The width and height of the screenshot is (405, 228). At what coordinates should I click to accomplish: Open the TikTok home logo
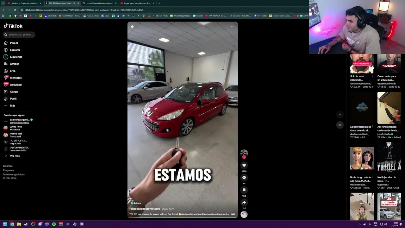pyautogui.click(x=13, y=26)
